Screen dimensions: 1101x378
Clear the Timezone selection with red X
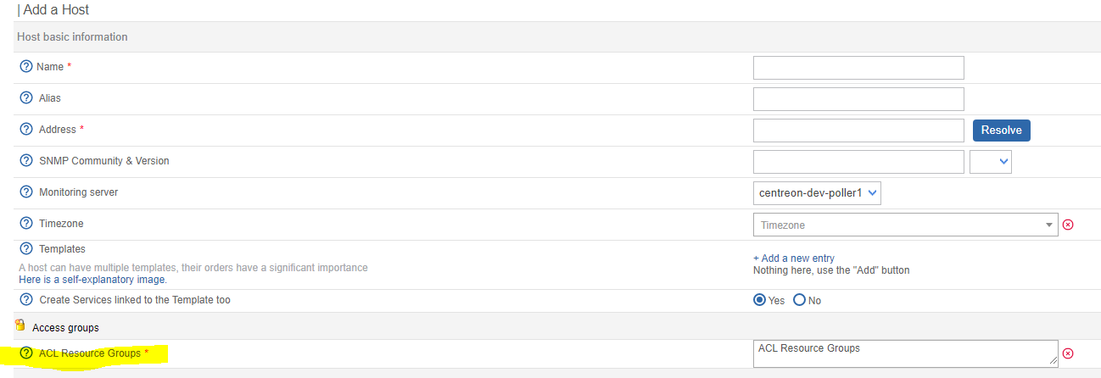1068,225
